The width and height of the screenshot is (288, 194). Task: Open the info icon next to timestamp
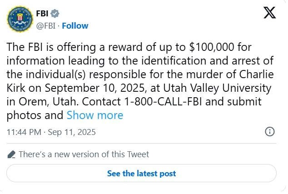pos(269,132)
